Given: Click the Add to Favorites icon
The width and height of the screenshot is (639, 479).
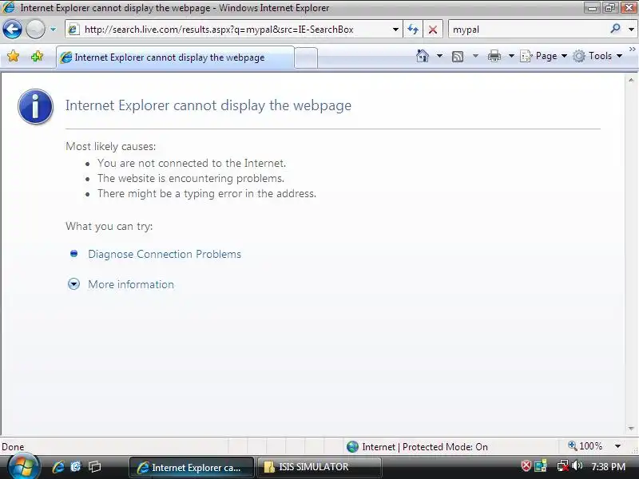Looking at the screenshot, I should 37,56.
